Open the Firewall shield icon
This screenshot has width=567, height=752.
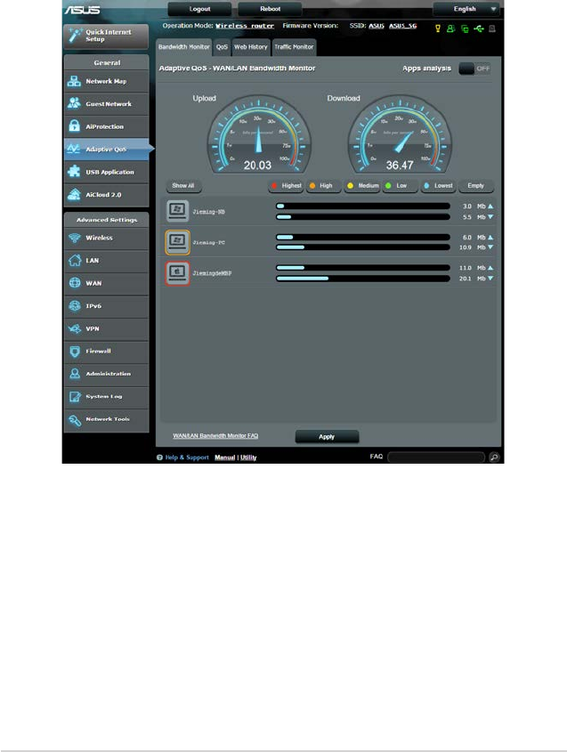(75, 351)
